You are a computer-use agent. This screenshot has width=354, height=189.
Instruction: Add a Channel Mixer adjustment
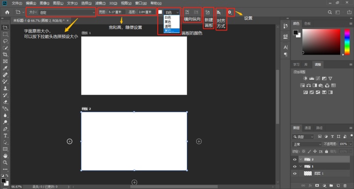click(x=327, y=86)
